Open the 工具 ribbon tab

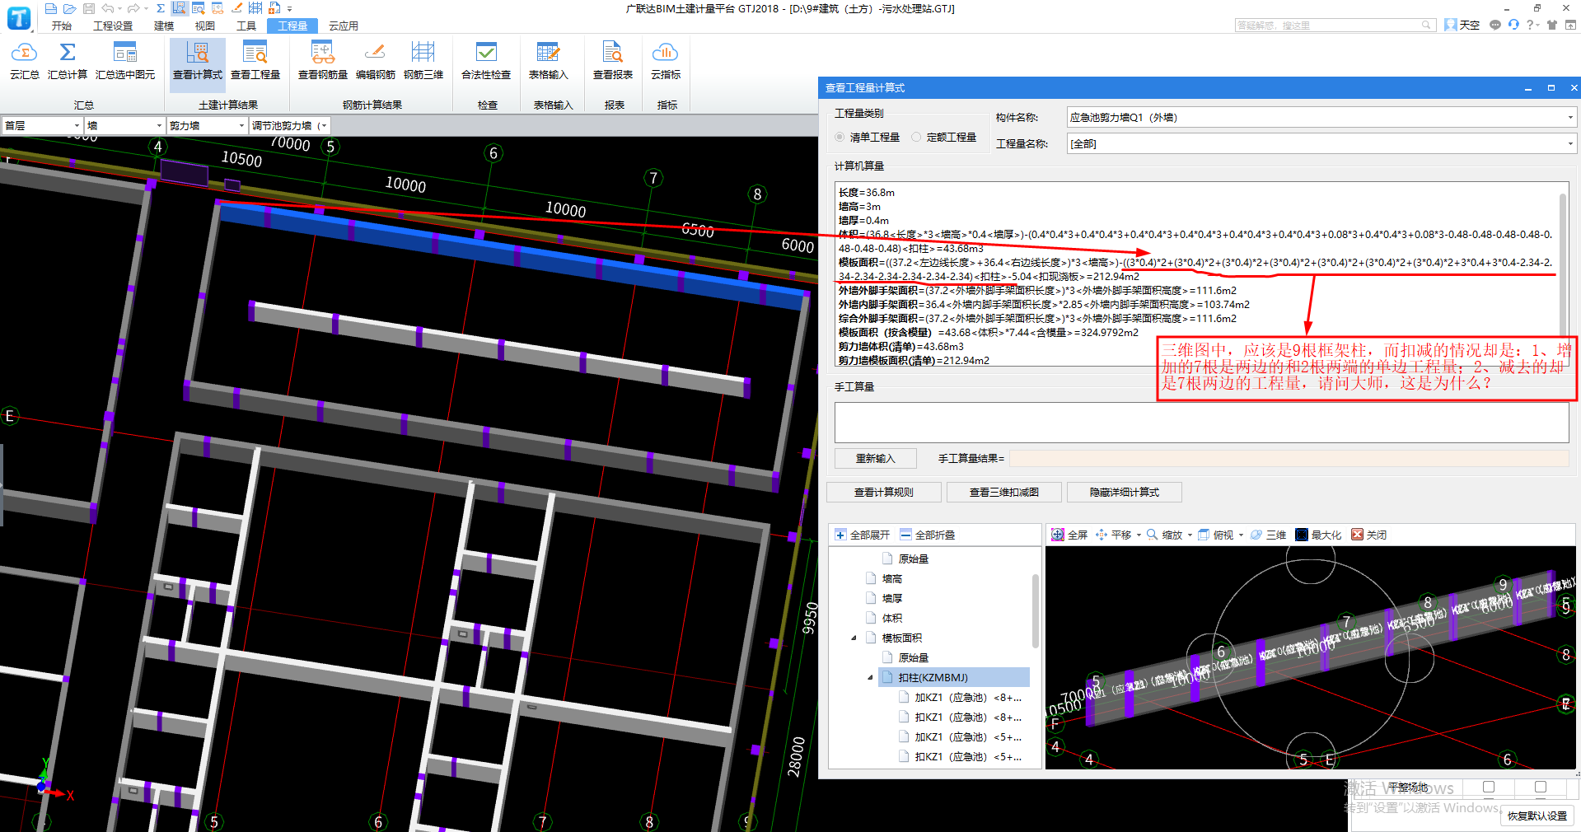pyautogui.click(x=246, y=26)
